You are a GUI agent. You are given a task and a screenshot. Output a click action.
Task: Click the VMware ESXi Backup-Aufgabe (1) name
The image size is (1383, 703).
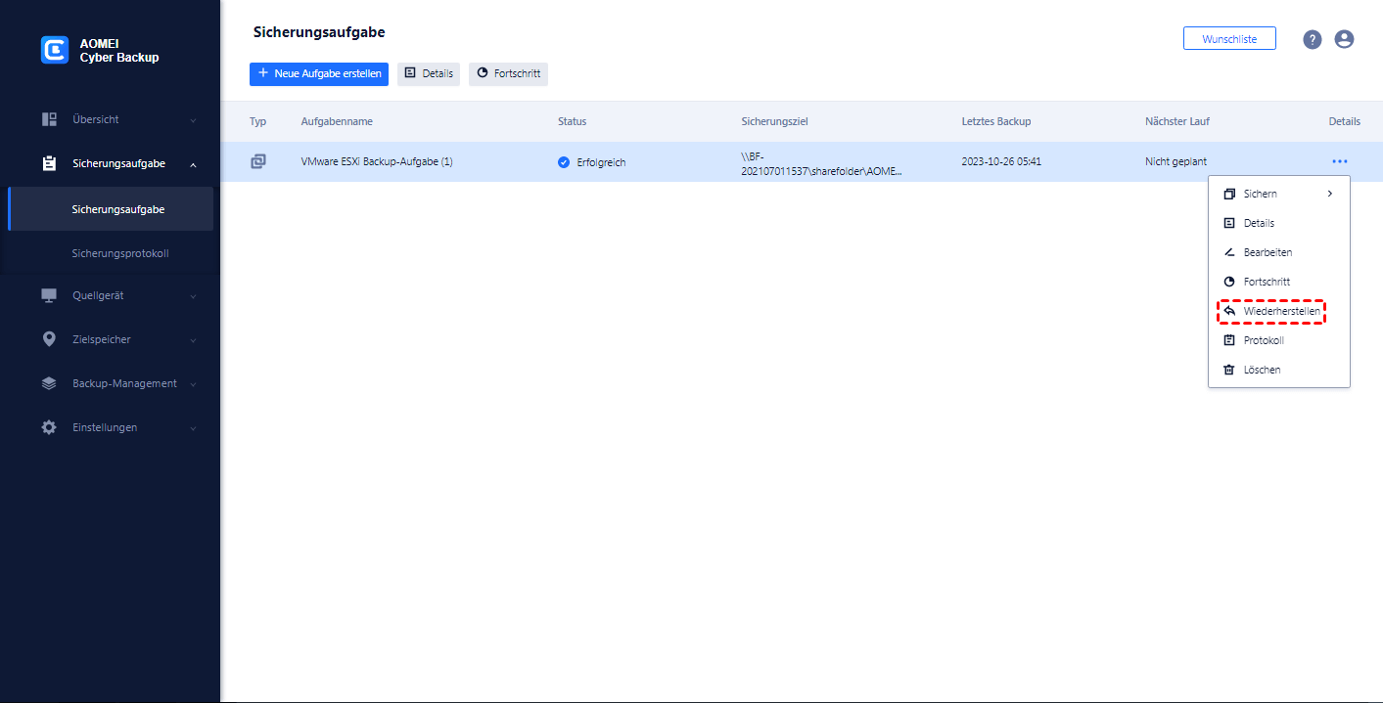(377, 161)
